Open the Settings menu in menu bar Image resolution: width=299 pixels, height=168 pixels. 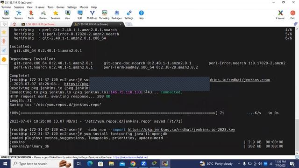click(72, 7)
